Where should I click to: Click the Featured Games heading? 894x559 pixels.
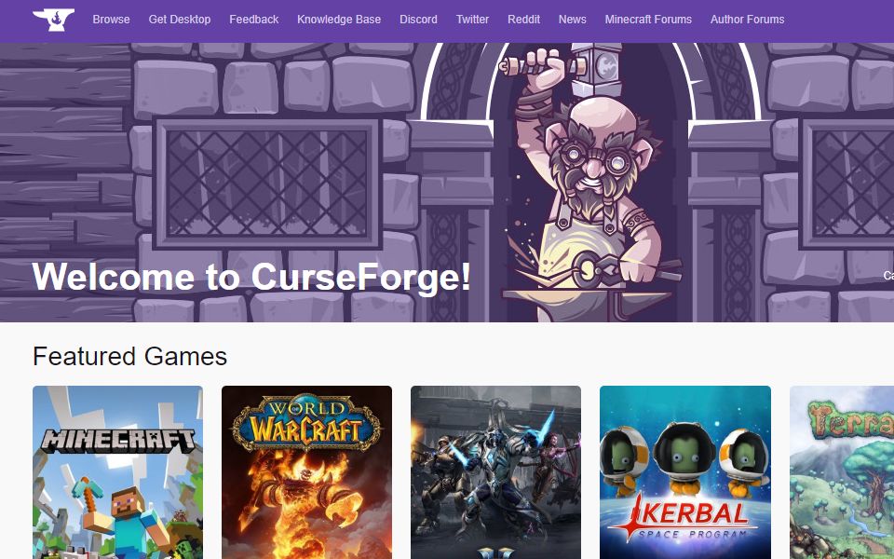130,357
